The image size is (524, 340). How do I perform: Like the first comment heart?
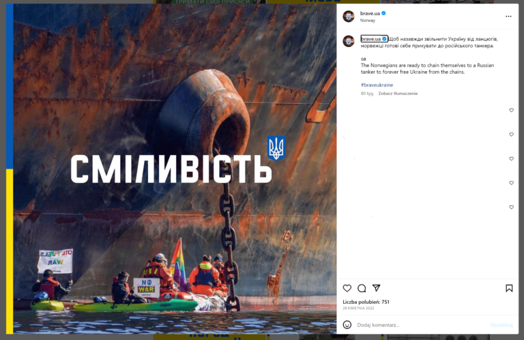coord(511,111)
